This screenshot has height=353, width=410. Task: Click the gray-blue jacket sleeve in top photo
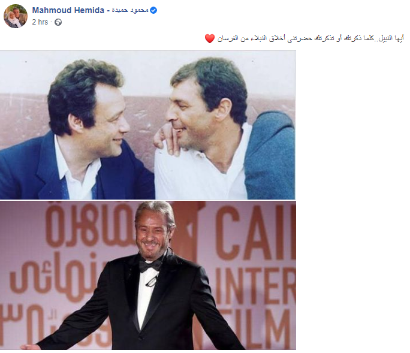269,156
